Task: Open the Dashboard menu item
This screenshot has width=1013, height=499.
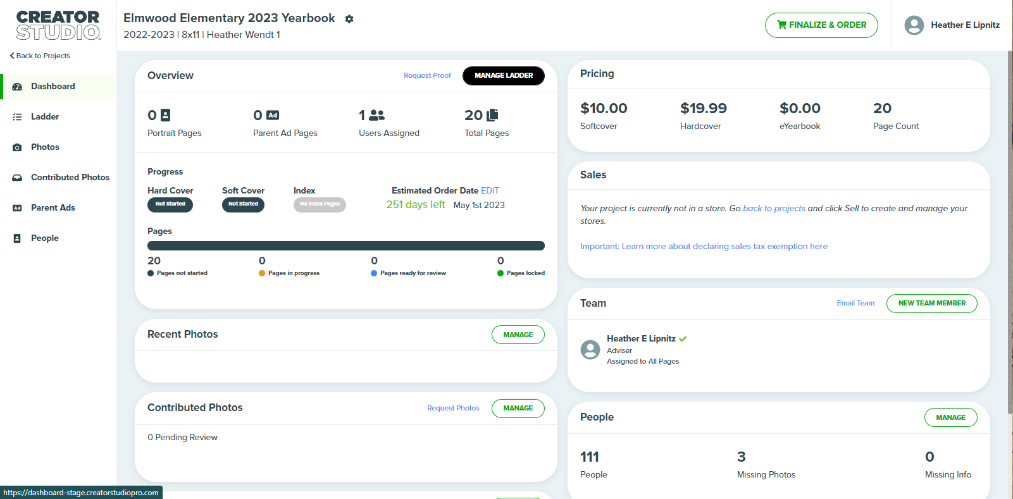Action: coord(58,87)
